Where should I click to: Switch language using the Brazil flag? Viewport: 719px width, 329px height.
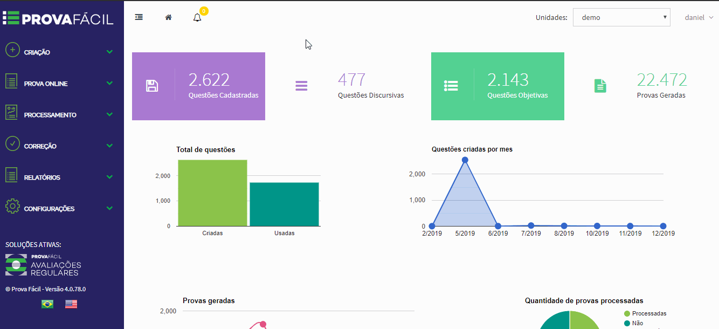pos(47,304)
